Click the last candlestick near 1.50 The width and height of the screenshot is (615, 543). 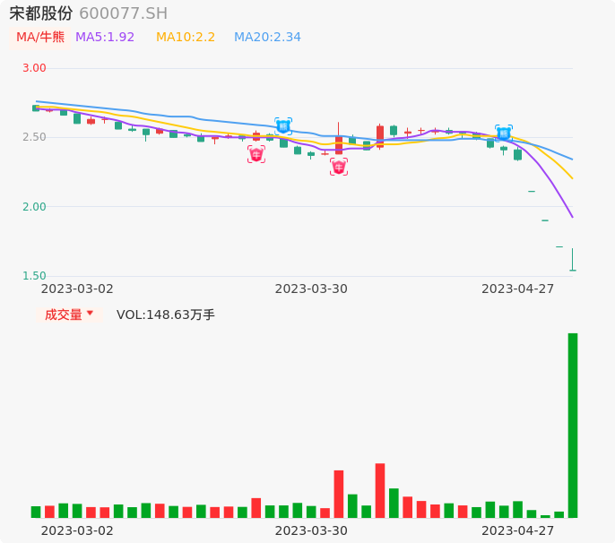(573, 260)
